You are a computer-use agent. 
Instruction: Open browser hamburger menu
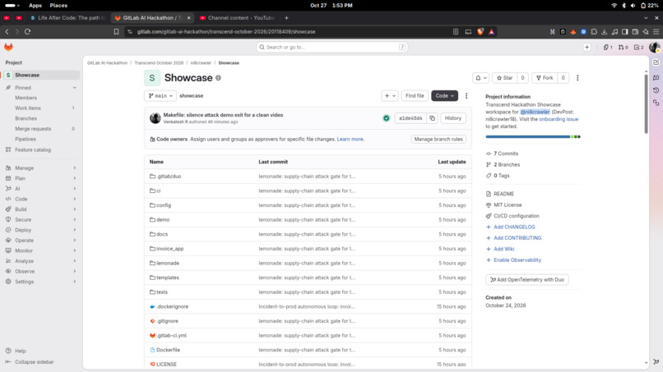coord(656,32)
